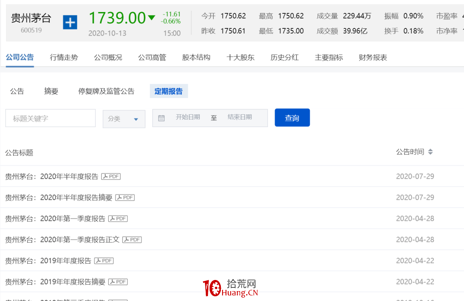Open the 股本结构 tab
Screen dimensions: 464x301
(x=196, y=58)
